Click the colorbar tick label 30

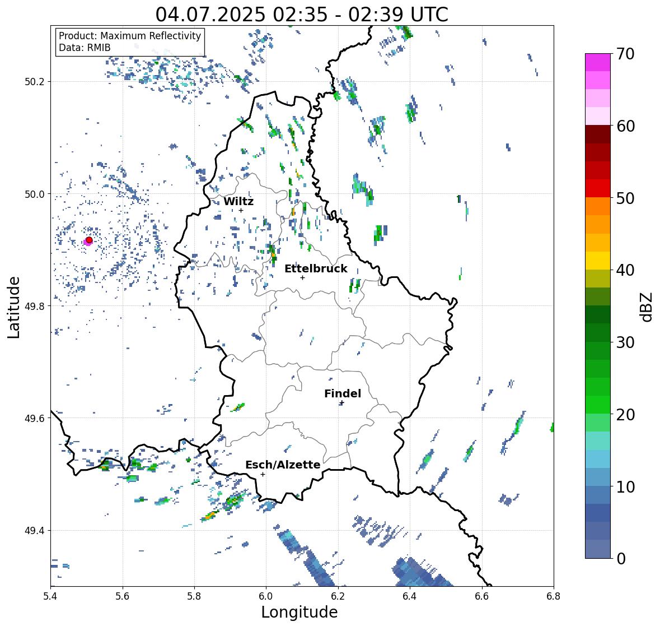[625, 342]
